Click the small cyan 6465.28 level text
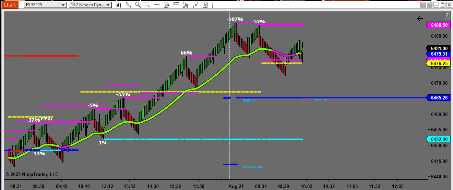This screenshot has width=453, height=190. coord(321,100)
